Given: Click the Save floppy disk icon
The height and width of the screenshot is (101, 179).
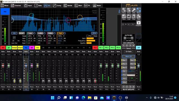Looking at the screenshot, I should [x=124, y=16].
